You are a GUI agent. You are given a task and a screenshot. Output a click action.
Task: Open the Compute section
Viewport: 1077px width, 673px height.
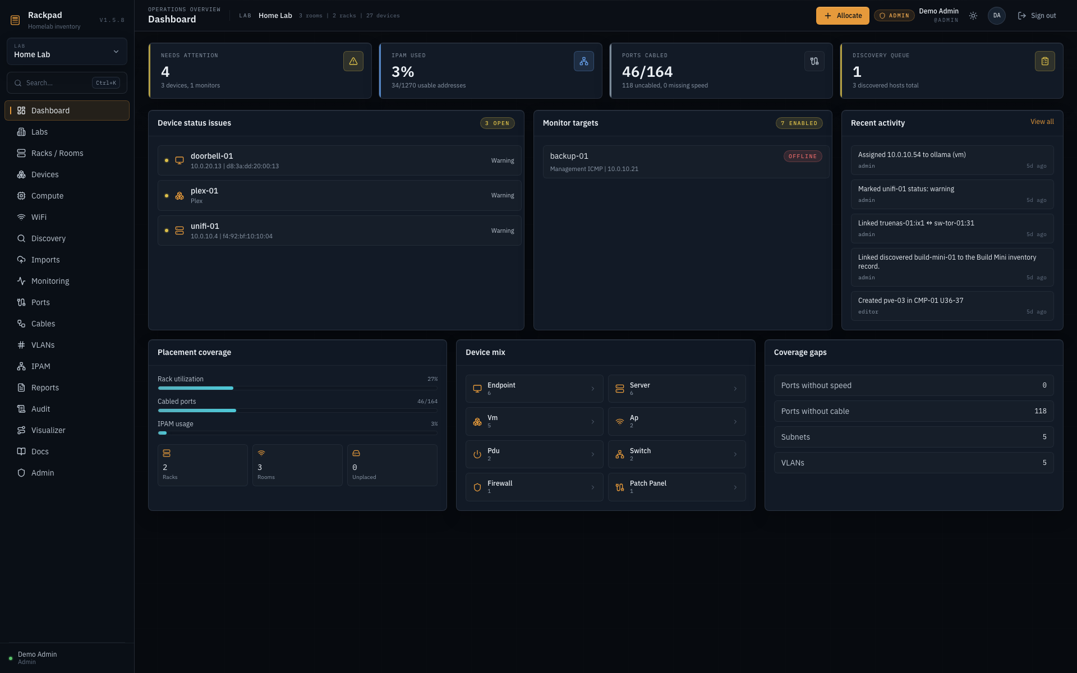pyautogui.click(x=67, y=196)
